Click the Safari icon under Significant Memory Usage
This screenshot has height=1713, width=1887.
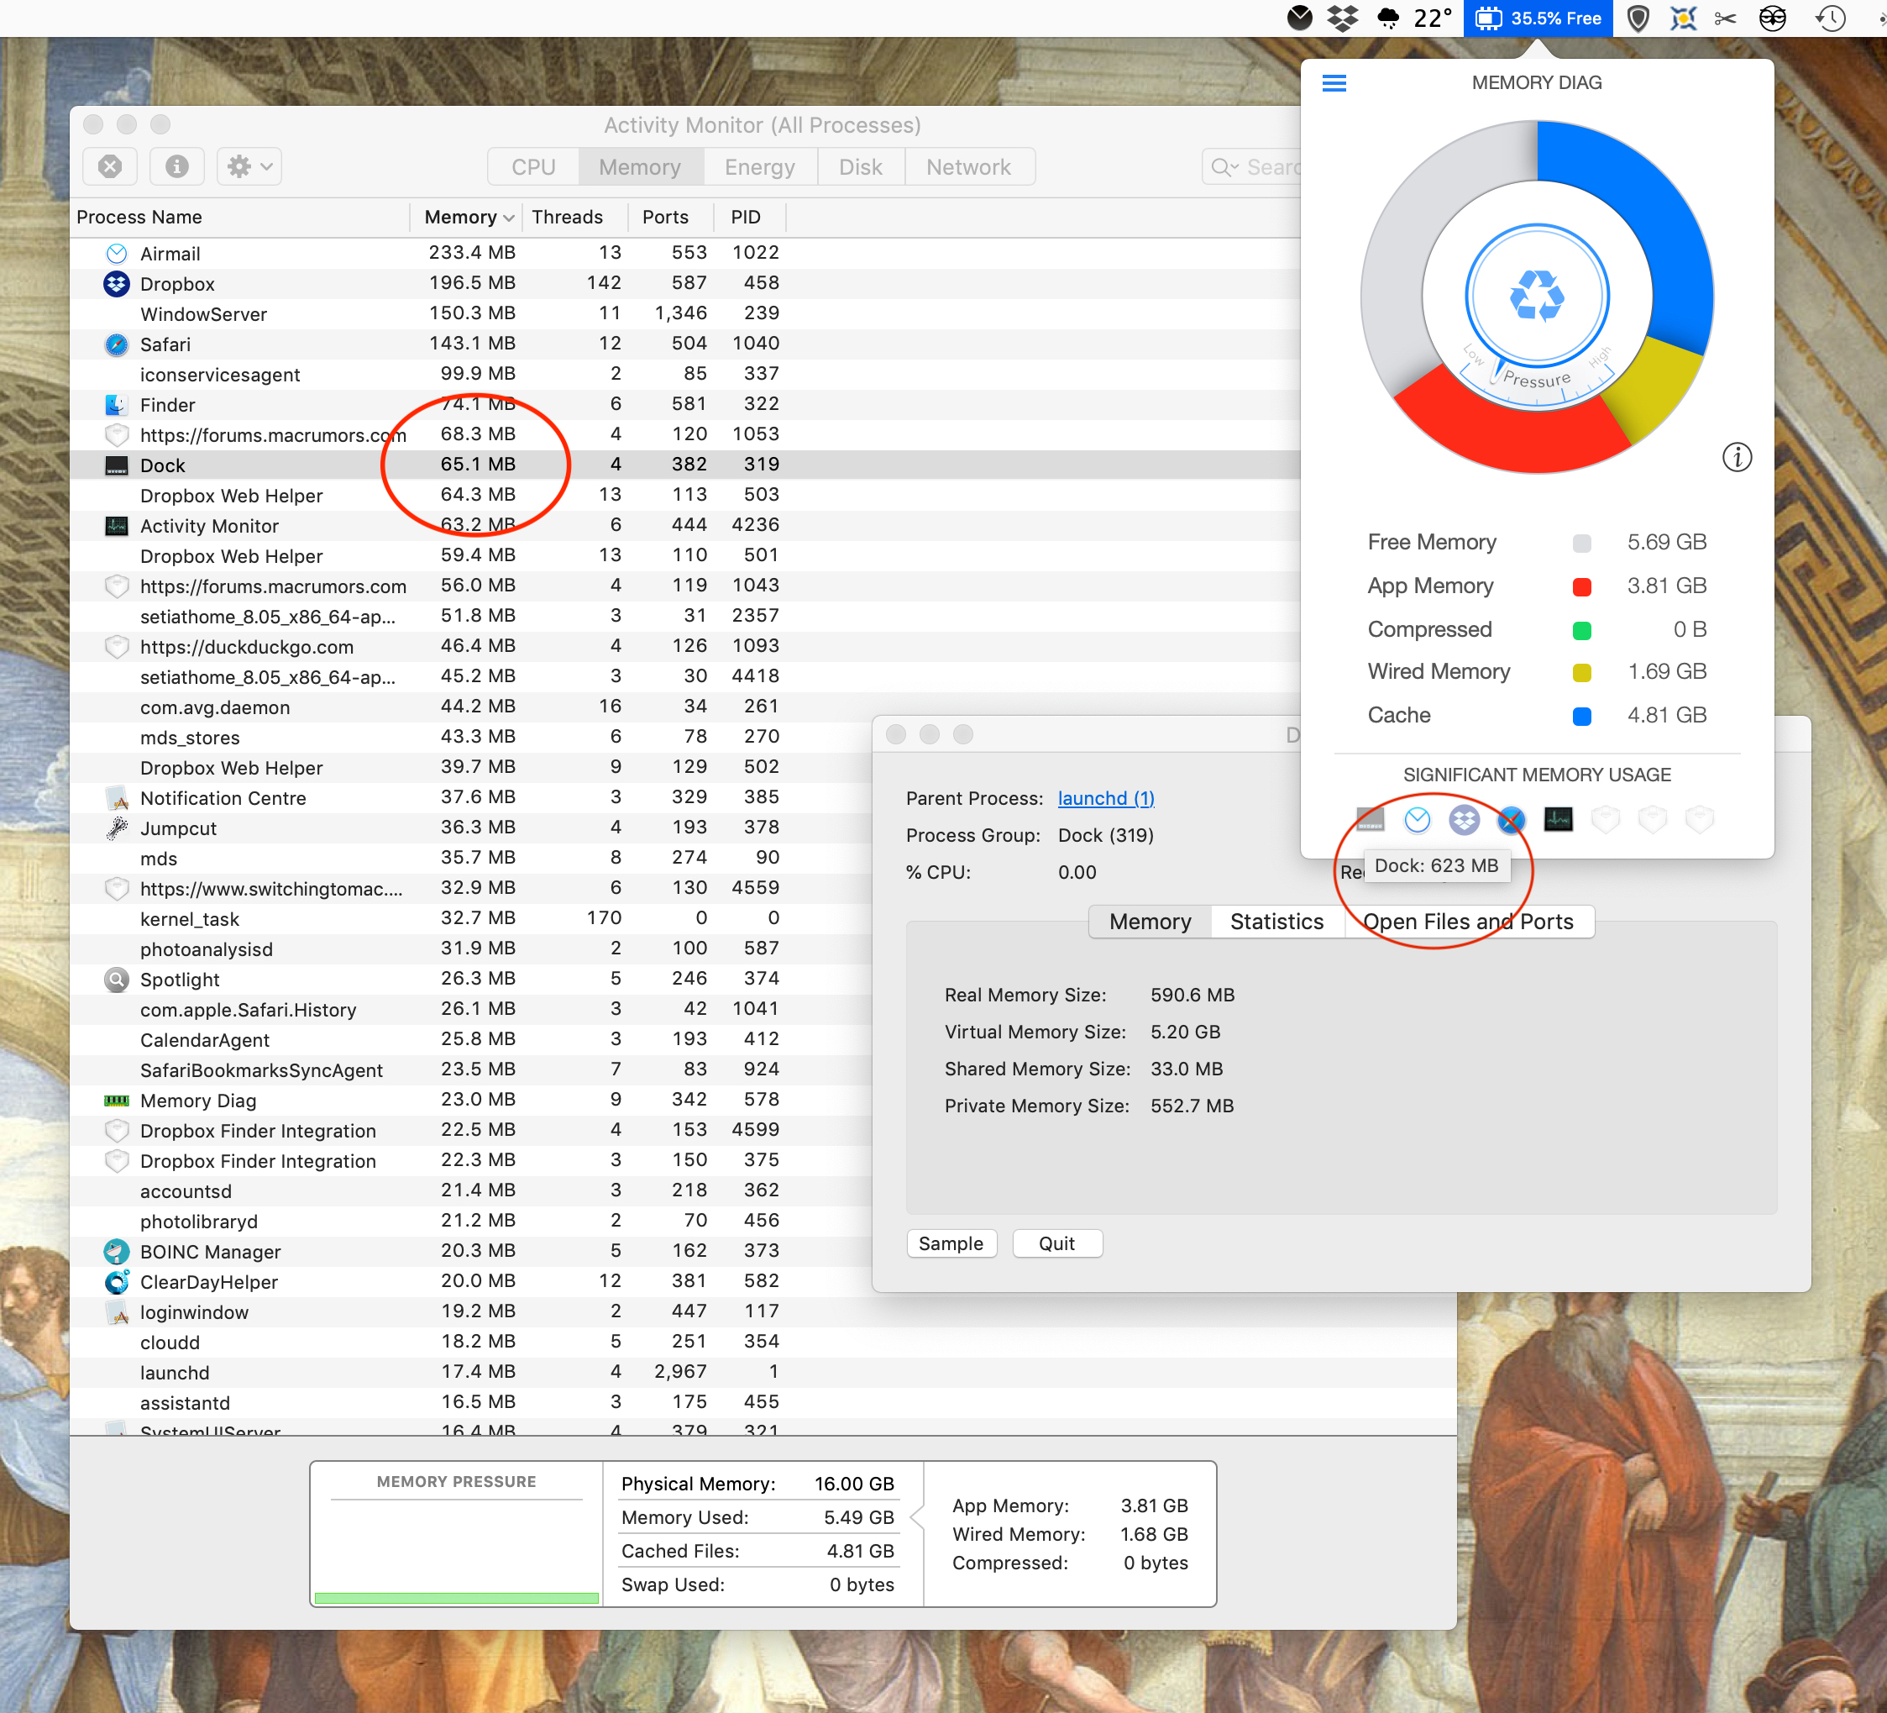pos(1511,819)
